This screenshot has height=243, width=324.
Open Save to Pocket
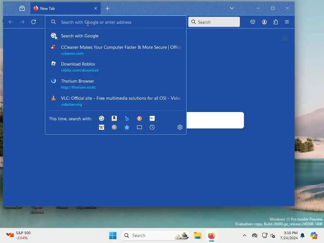(x=253, y=22)
